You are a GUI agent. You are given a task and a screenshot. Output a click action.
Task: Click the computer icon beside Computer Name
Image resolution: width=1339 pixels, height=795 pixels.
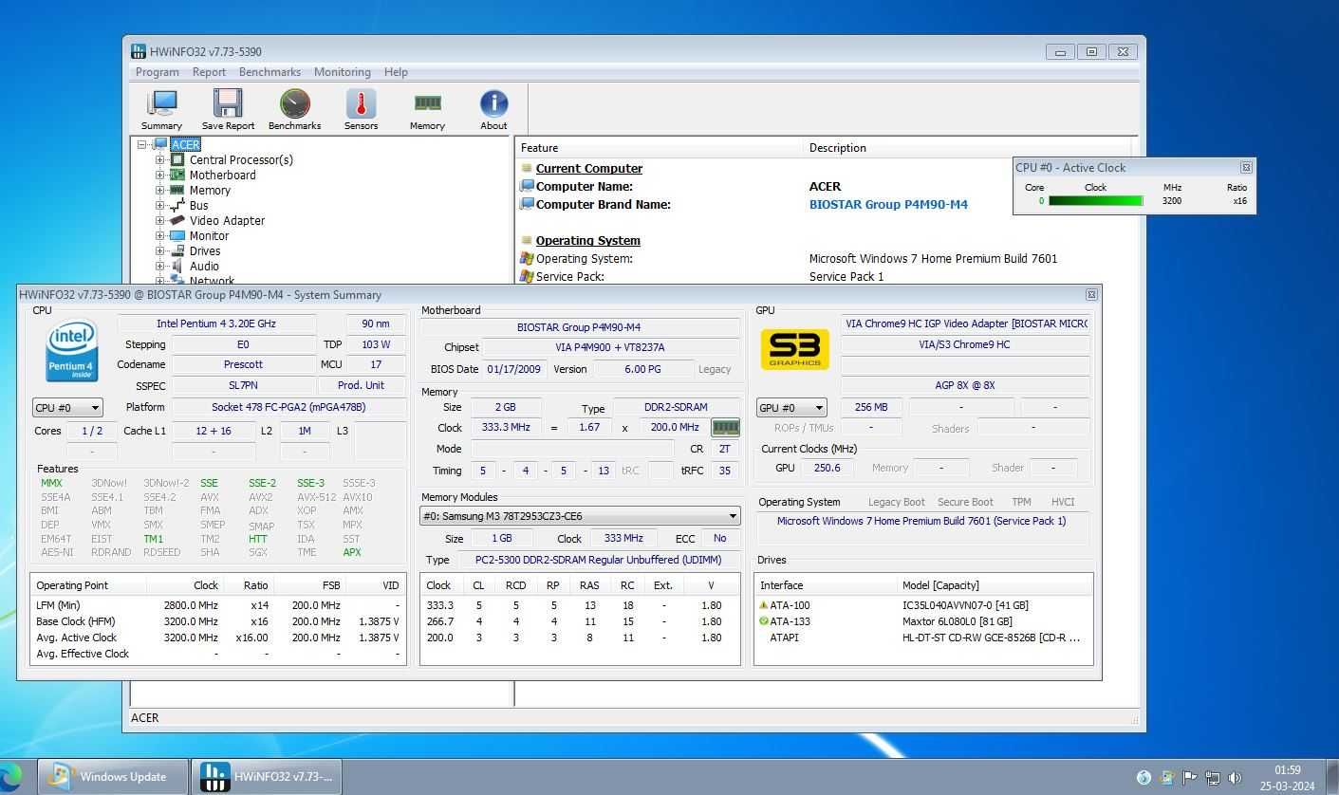527,186
